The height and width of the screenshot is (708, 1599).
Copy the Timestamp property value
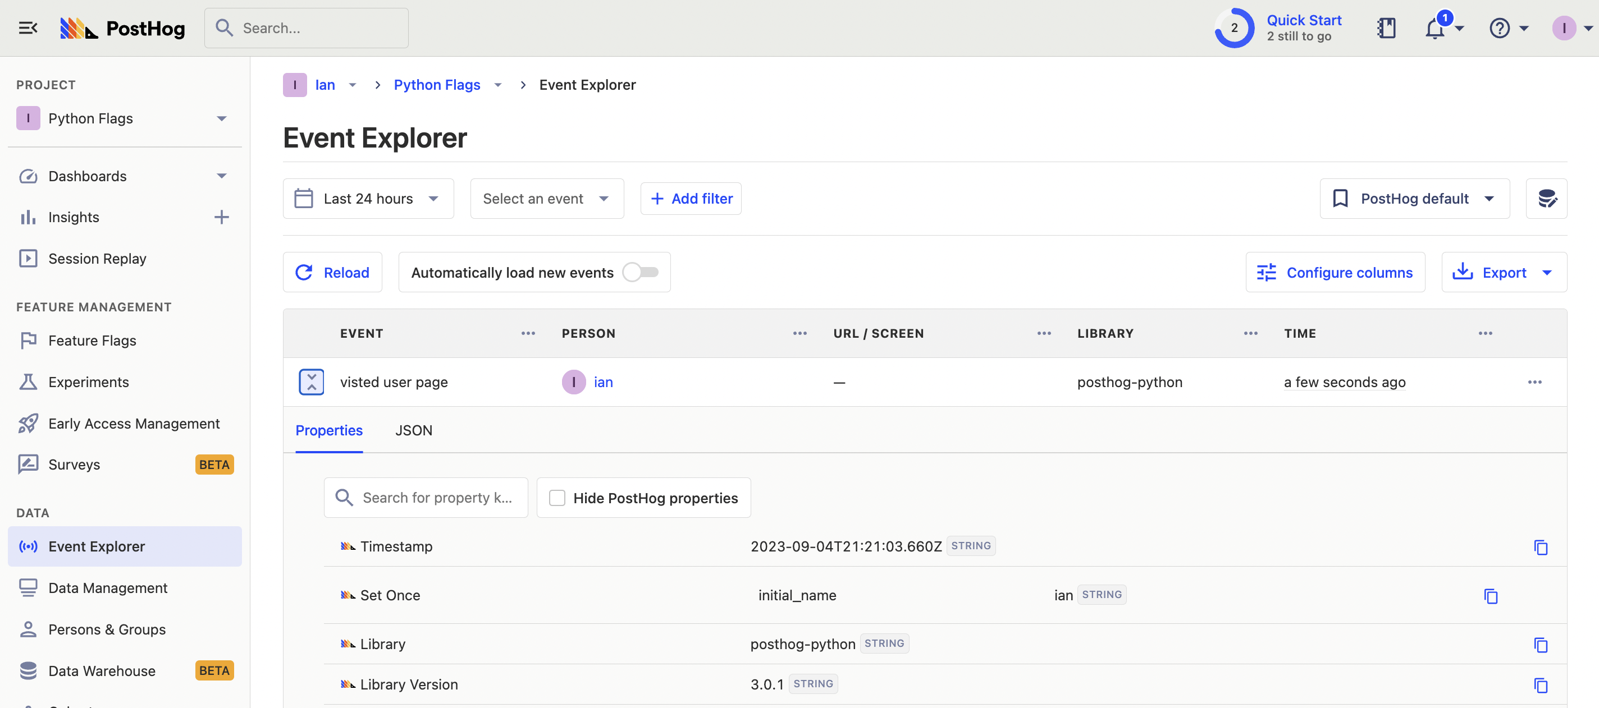pyautogui.click(x=1541, y=548)
